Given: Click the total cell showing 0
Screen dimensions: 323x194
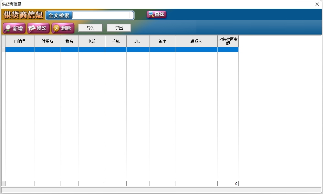Looking at the screenshot, I should coord(228,184).
